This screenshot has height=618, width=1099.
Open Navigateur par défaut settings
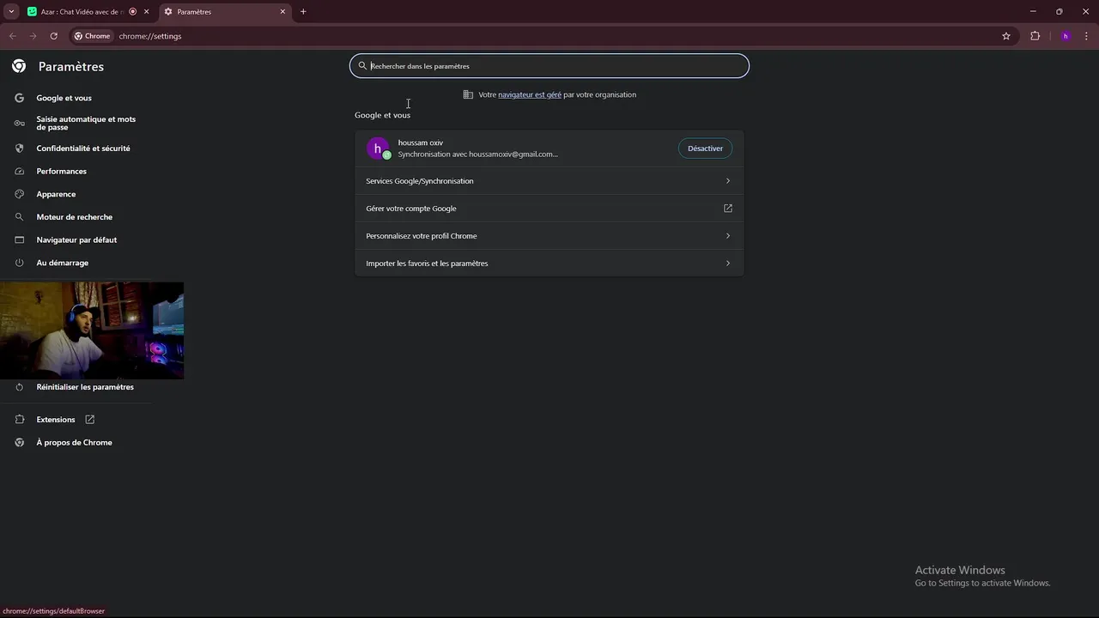[x=77, y=239]
